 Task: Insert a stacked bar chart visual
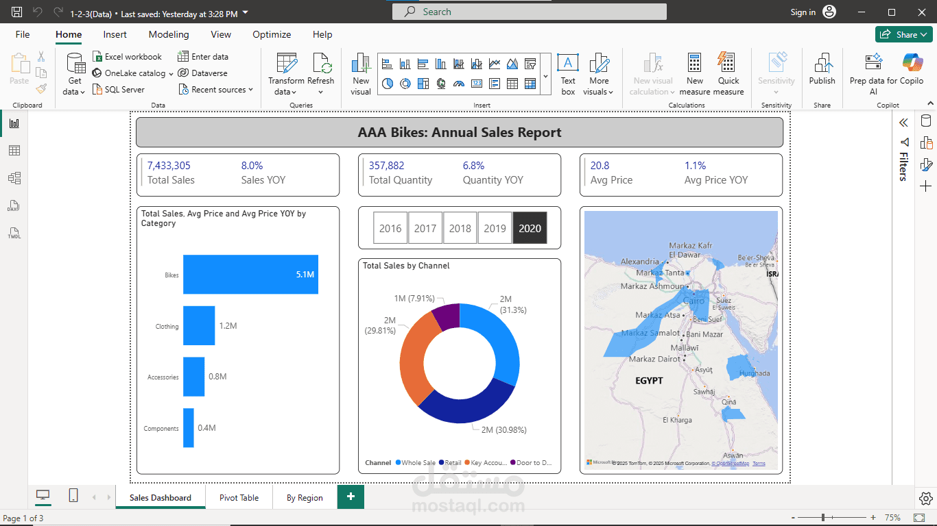(x=387, y=64)
